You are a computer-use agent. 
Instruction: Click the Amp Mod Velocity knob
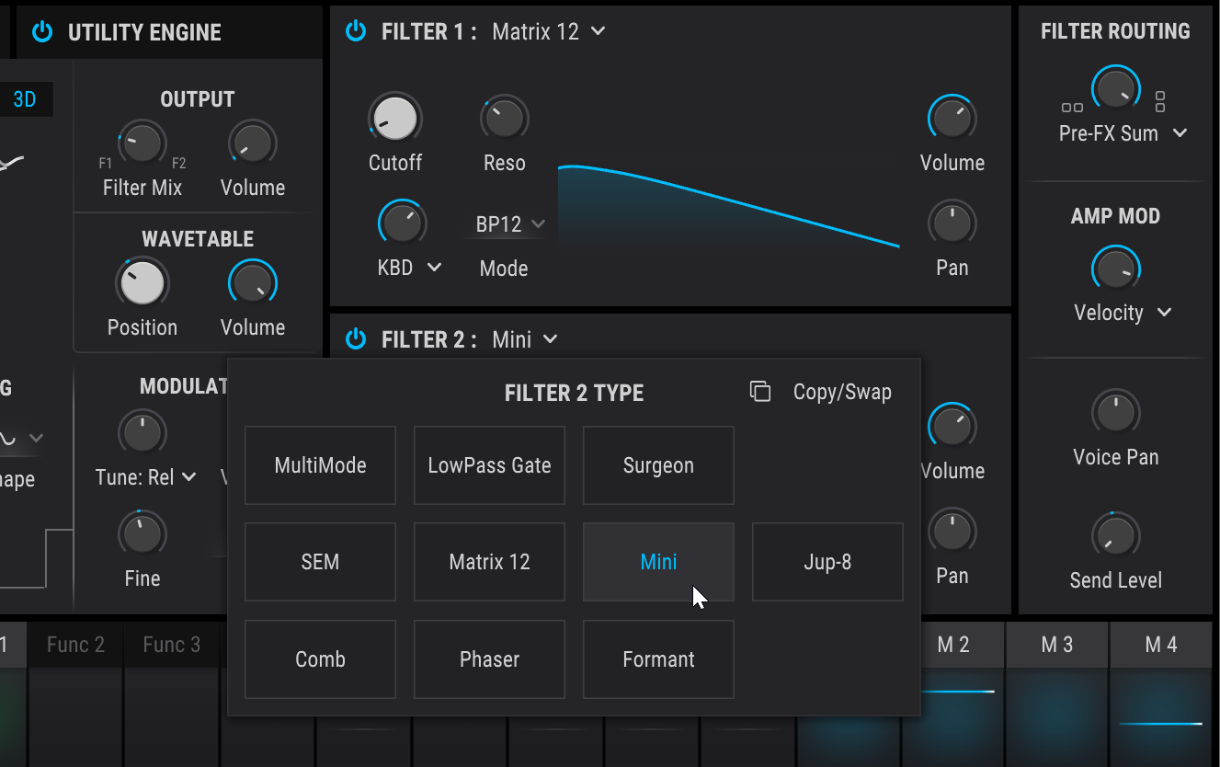[1115, 269]
